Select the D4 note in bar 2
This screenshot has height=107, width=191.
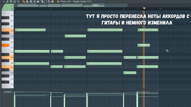coord(75,57)
